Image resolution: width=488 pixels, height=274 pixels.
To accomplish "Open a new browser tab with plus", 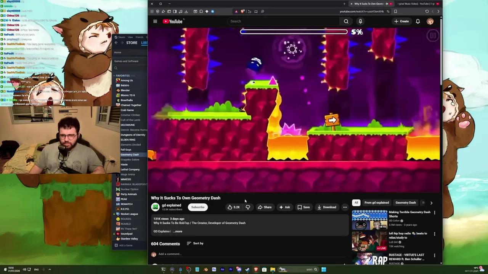I will coord(344,4).
